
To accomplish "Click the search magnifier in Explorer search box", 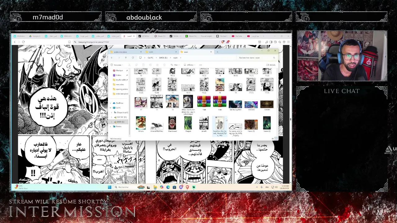I will [274, 58].
